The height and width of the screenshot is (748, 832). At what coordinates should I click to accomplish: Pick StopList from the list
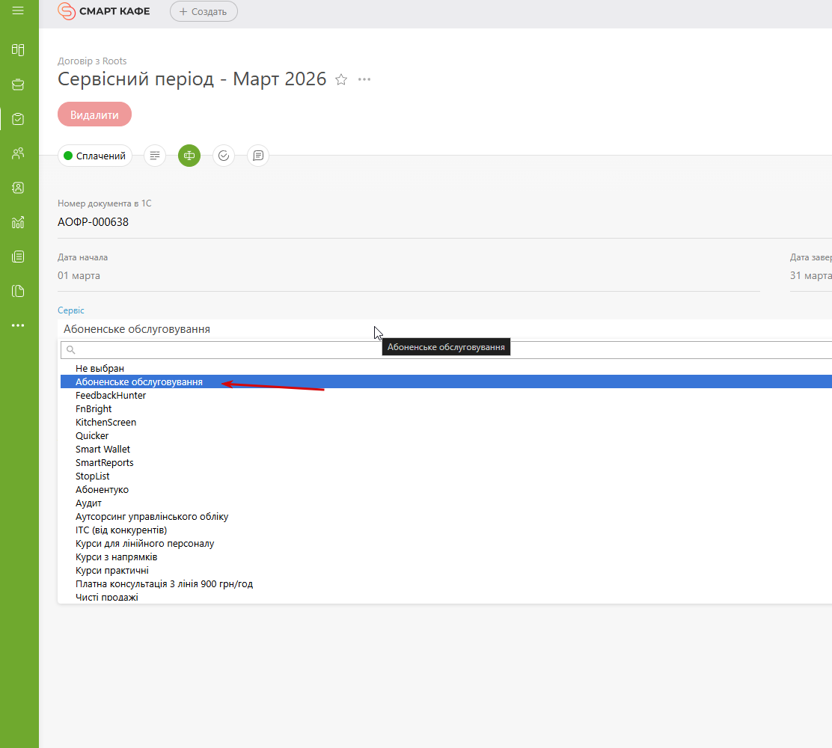click(x=446, y=476)
